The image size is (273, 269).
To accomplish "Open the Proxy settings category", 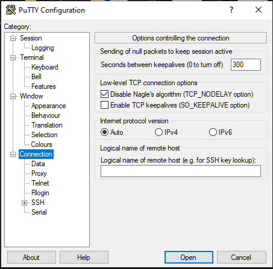I will click(39, 173).
